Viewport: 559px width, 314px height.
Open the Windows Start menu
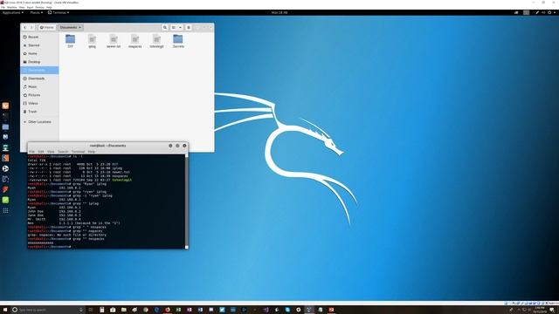point(4,310)
